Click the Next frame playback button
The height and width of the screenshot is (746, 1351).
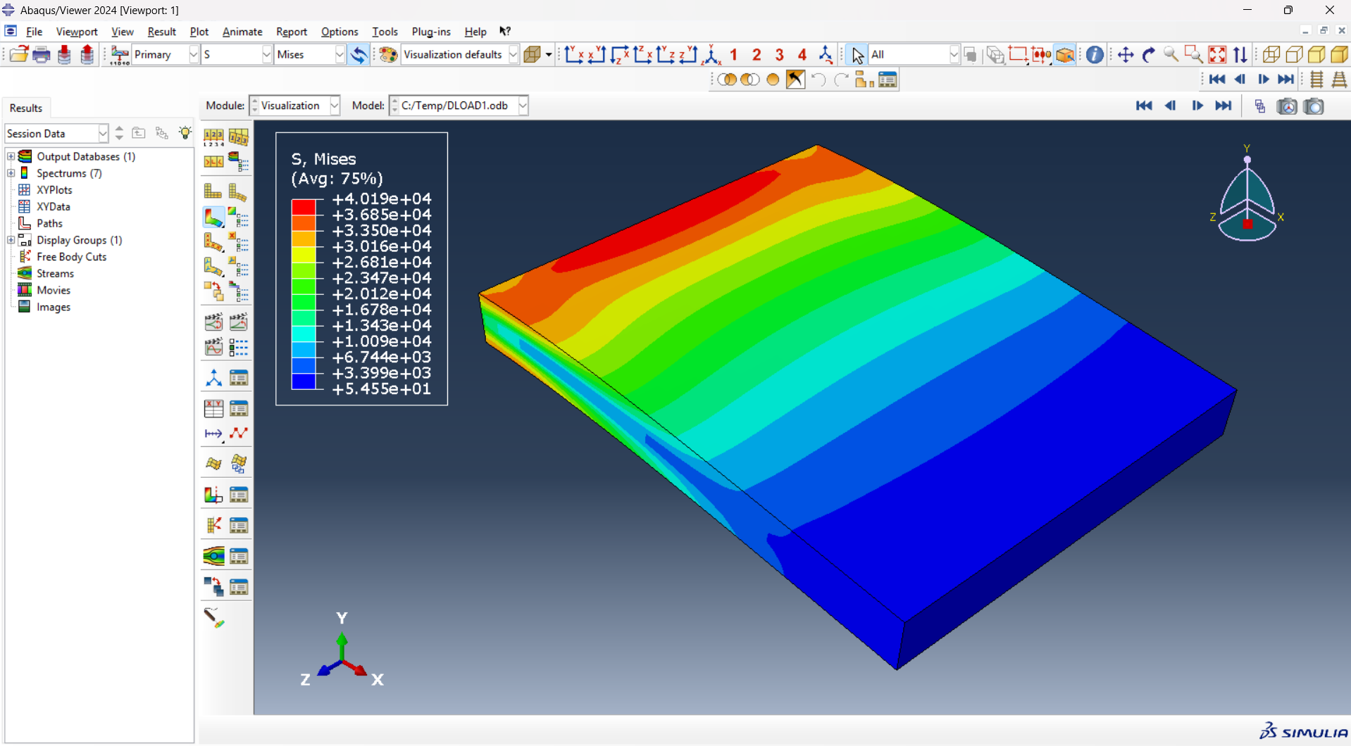pos(1197,106)
